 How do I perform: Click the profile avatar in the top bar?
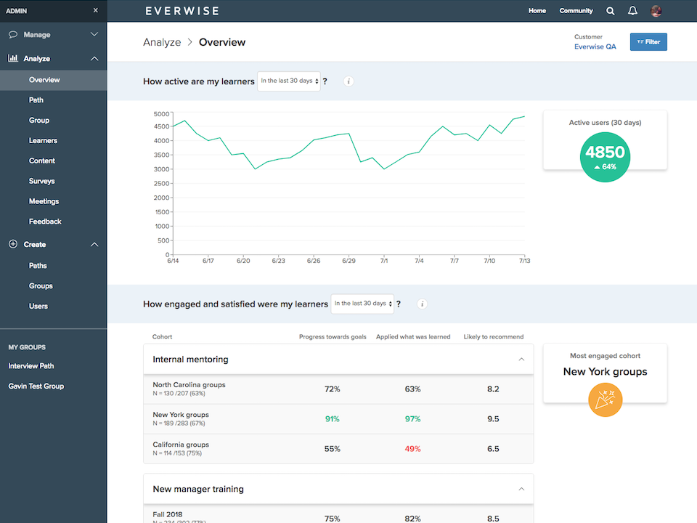tap(656, 10)
